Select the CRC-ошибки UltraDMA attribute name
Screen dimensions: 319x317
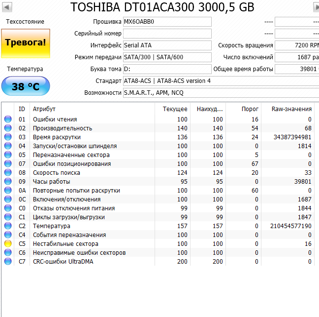(63, 262)
